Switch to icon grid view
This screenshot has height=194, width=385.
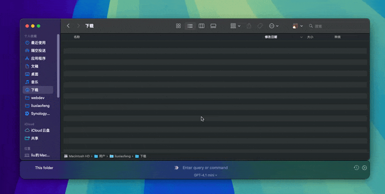178,26
